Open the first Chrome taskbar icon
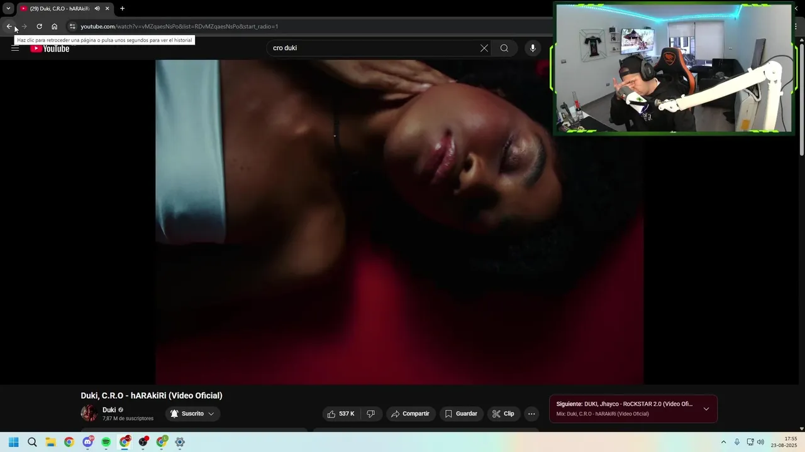Image resolution: width=805 pixels, height=452 pixels. 69,442
